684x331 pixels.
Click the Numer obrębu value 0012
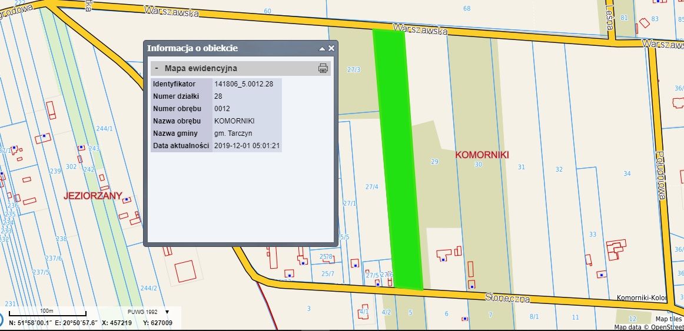click(x=222, y=108)
